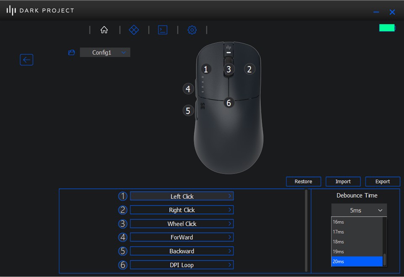This screenshot has width=404, height=277.
Task: Select button marker 6 on mouse image
Action: click(x=229, y=103)
